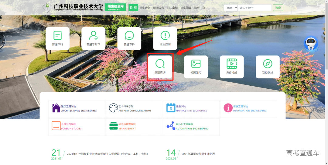Open the 招生章程 menu item
Image resolution: width=328 pixels, height=165 pixels.
[172, 8]
